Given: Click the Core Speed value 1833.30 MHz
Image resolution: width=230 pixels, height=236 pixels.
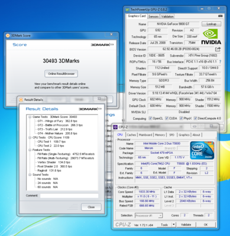Looking at the screenshot, I should 147,192.
